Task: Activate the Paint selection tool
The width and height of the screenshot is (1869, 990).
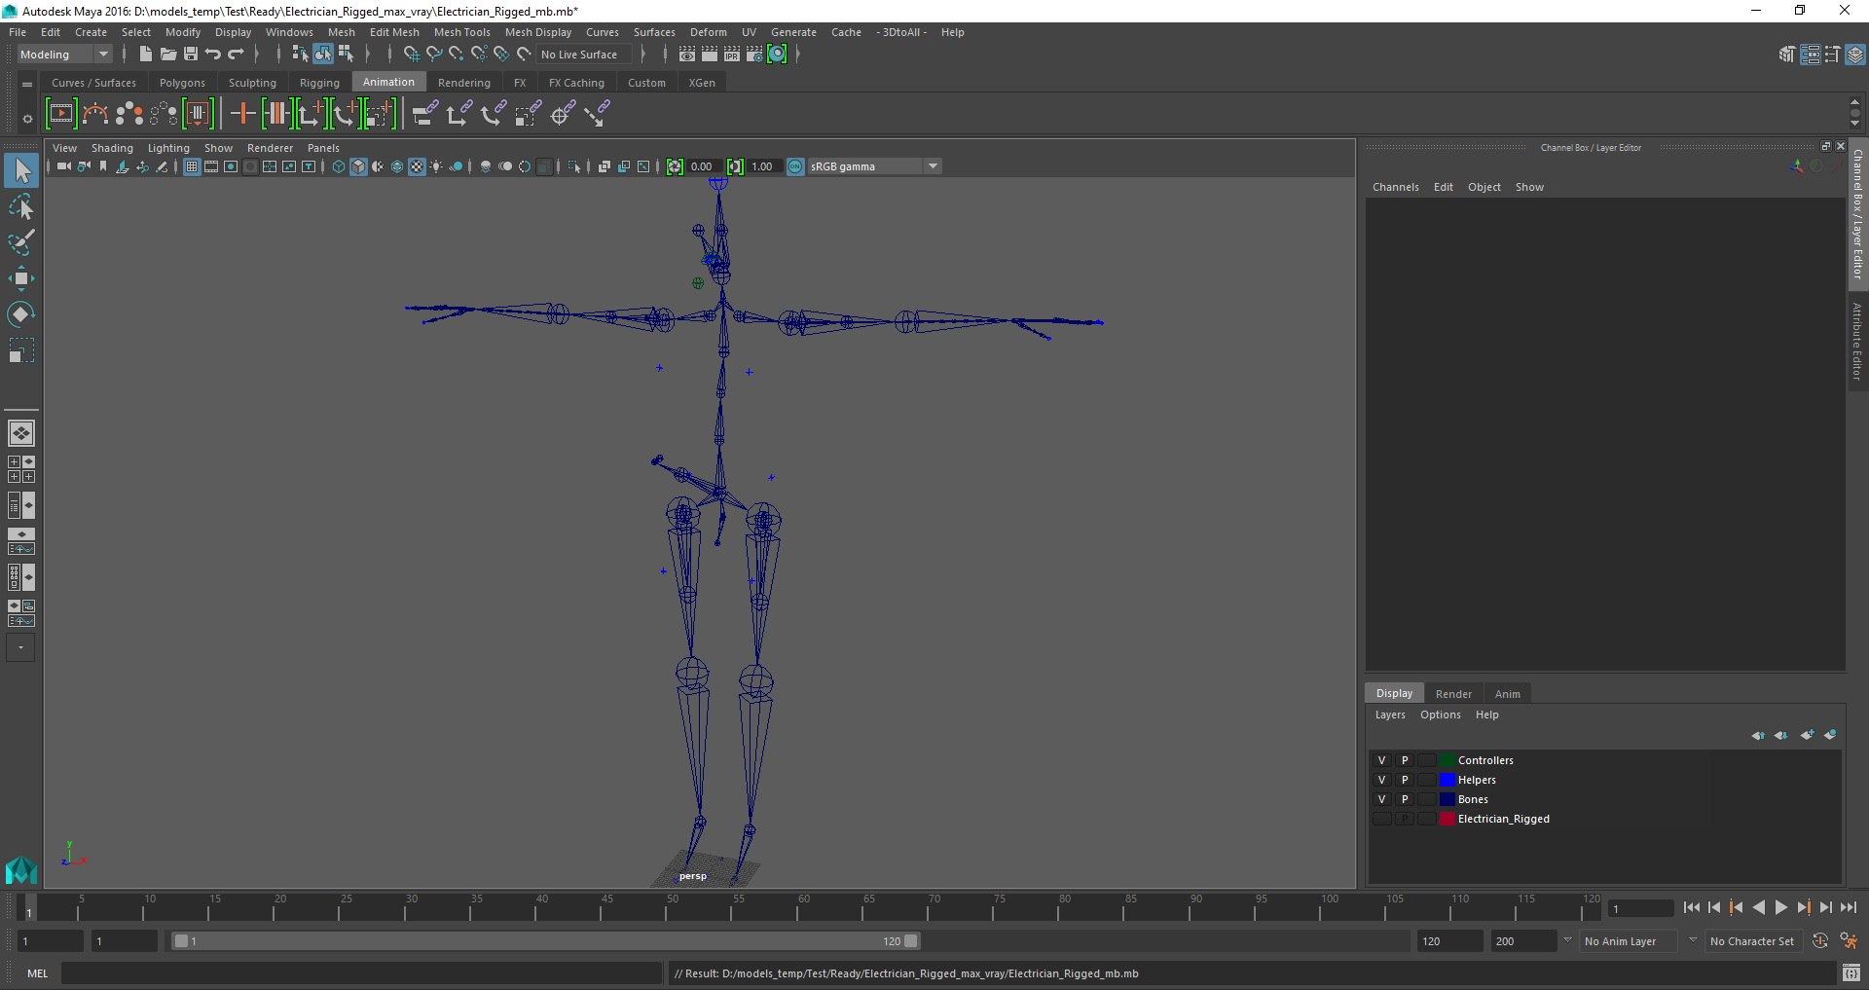Action: pos(21,242)
